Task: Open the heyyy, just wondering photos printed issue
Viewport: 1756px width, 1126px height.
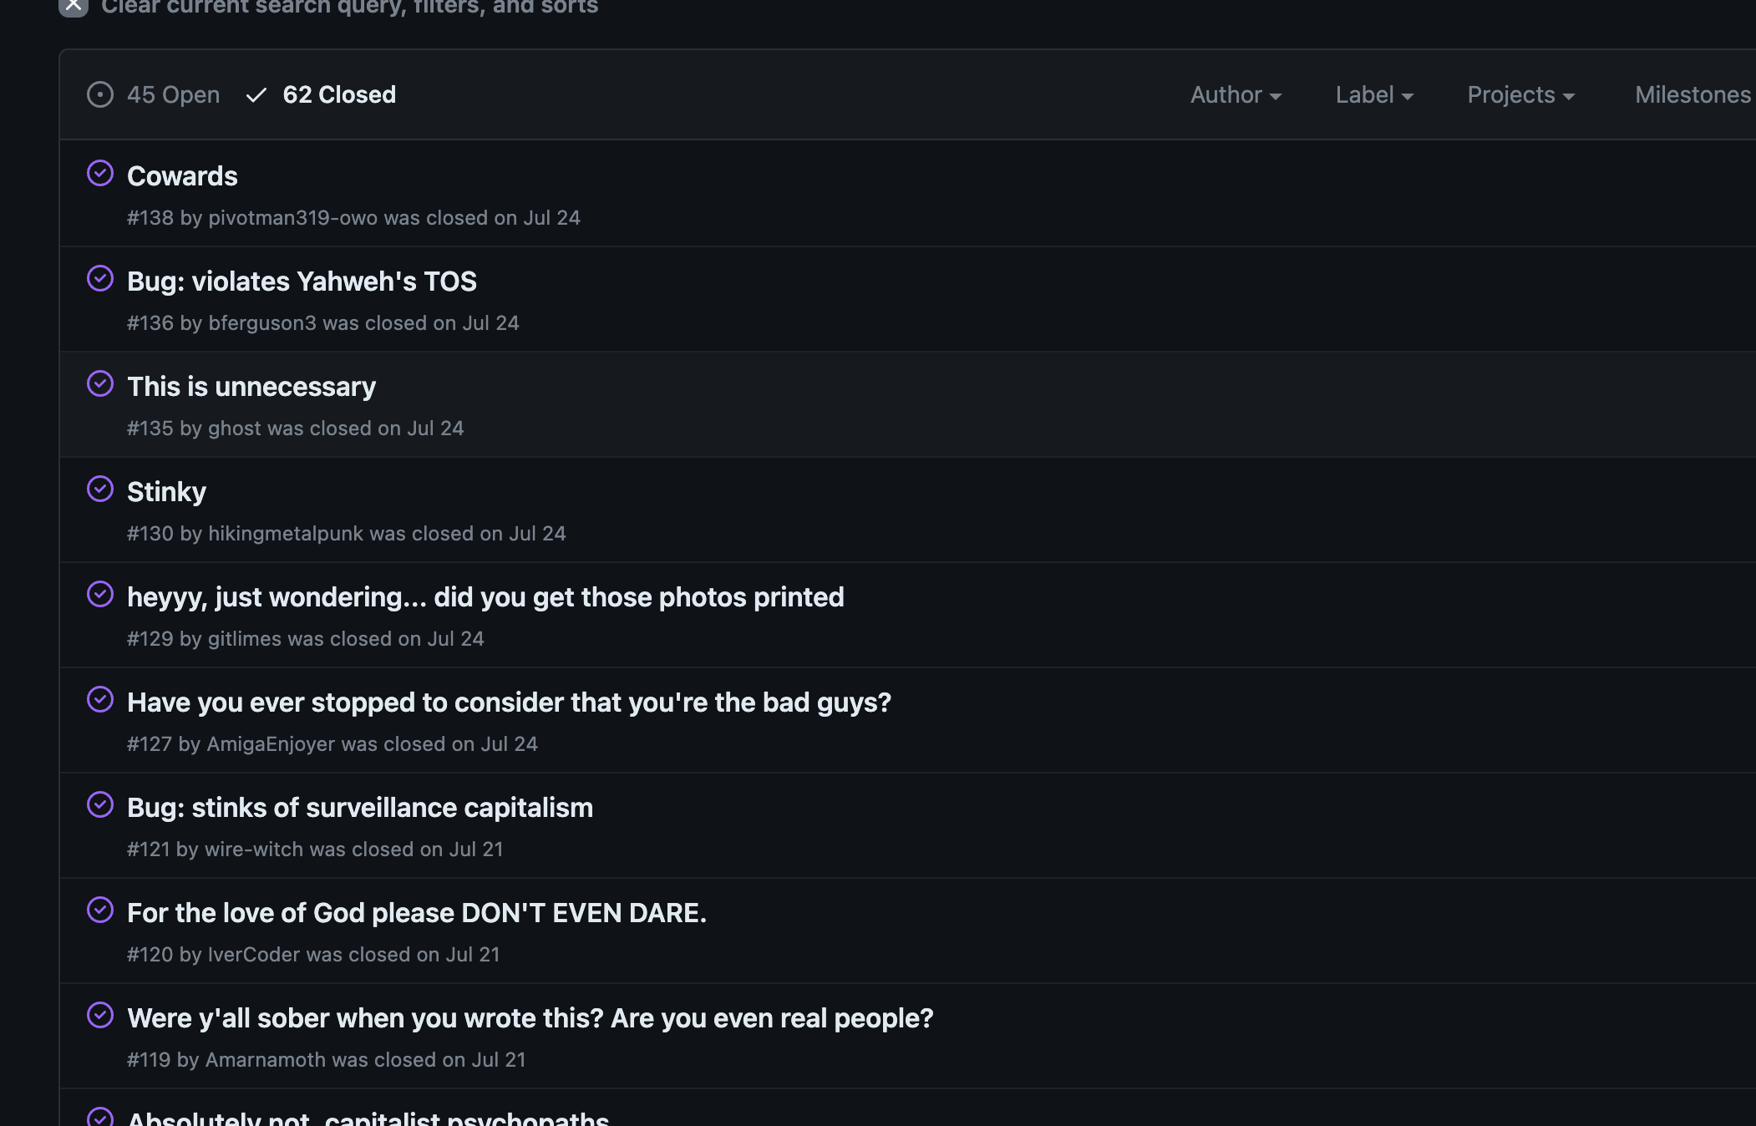Action: 485,596
